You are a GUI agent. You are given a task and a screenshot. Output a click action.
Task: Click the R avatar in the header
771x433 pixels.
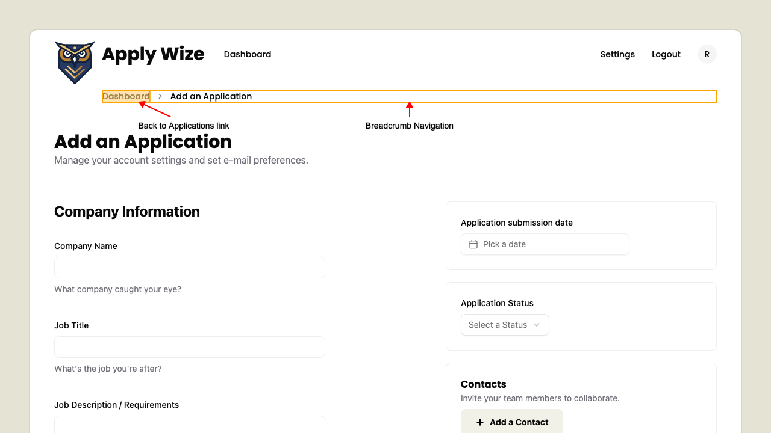707,54
